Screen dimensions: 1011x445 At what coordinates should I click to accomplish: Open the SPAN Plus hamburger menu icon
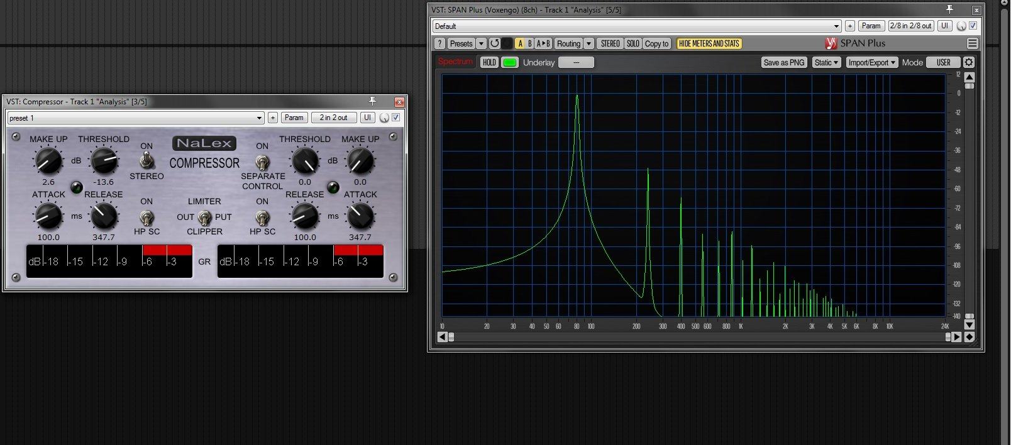coord(972,43)
